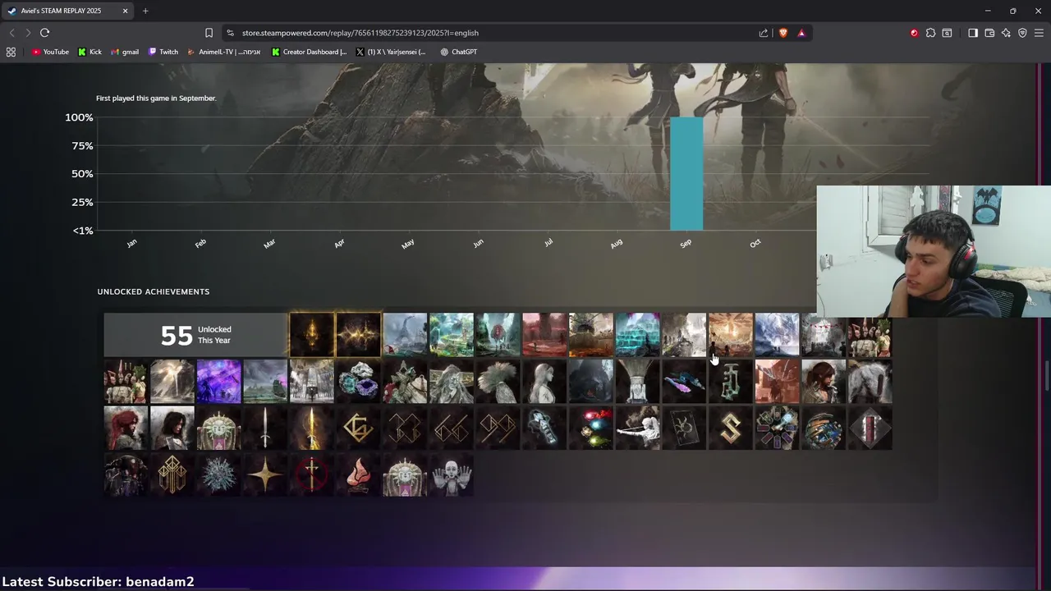Select the red-haired character portrait achievement
Image resolution: width=1051 pixels, height=591 pixels.
coord(126,428)
